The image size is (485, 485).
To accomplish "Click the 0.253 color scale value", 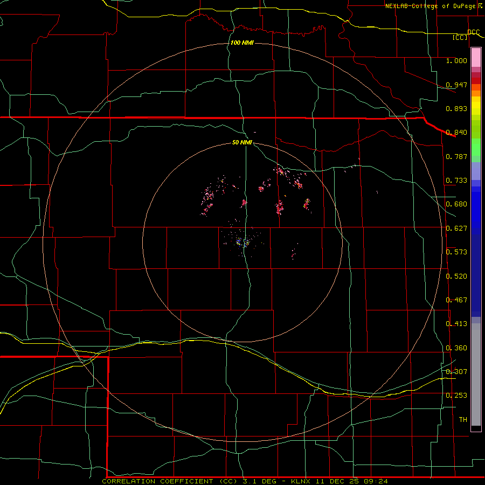I will 456,396.
